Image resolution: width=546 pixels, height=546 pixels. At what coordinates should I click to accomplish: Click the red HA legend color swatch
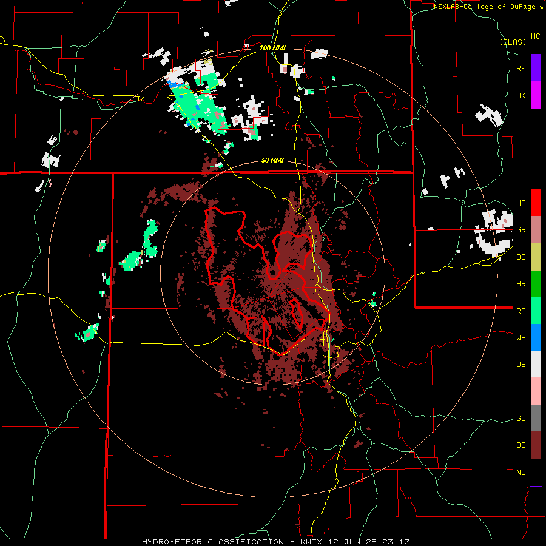click(x=536, y=203)
